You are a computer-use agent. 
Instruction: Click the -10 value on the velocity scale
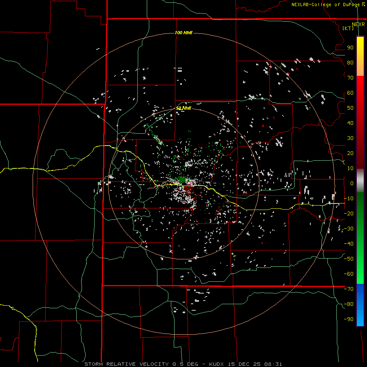tap(349, 199)
